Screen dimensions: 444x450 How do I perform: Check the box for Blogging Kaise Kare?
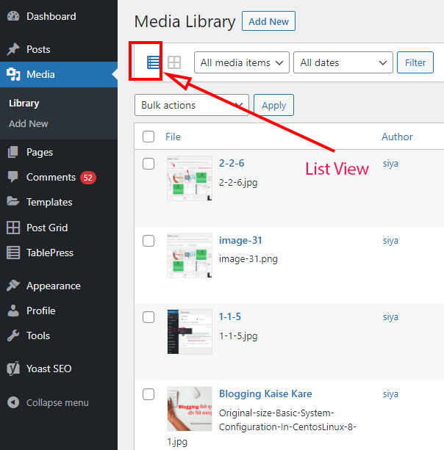point(148,394)
